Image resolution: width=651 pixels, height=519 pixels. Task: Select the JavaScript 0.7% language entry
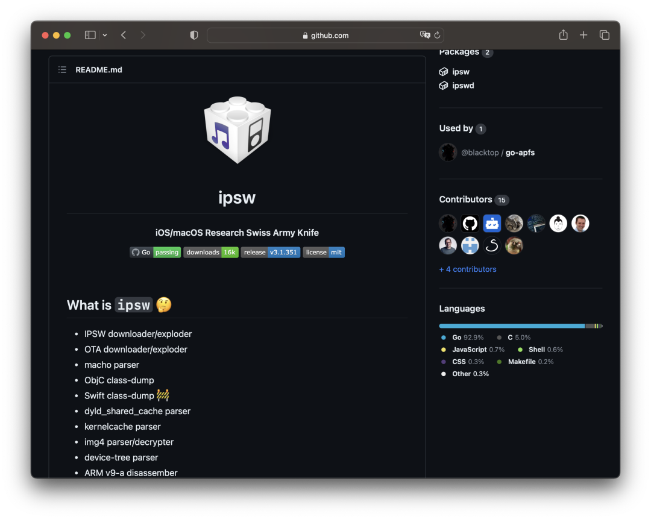pyautogui.click(x=473, y=350)
